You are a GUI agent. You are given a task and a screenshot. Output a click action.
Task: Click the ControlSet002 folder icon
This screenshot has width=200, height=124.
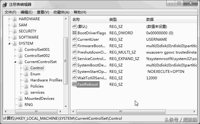20,56
